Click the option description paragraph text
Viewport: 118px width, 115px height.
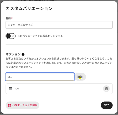pos(59,63)
